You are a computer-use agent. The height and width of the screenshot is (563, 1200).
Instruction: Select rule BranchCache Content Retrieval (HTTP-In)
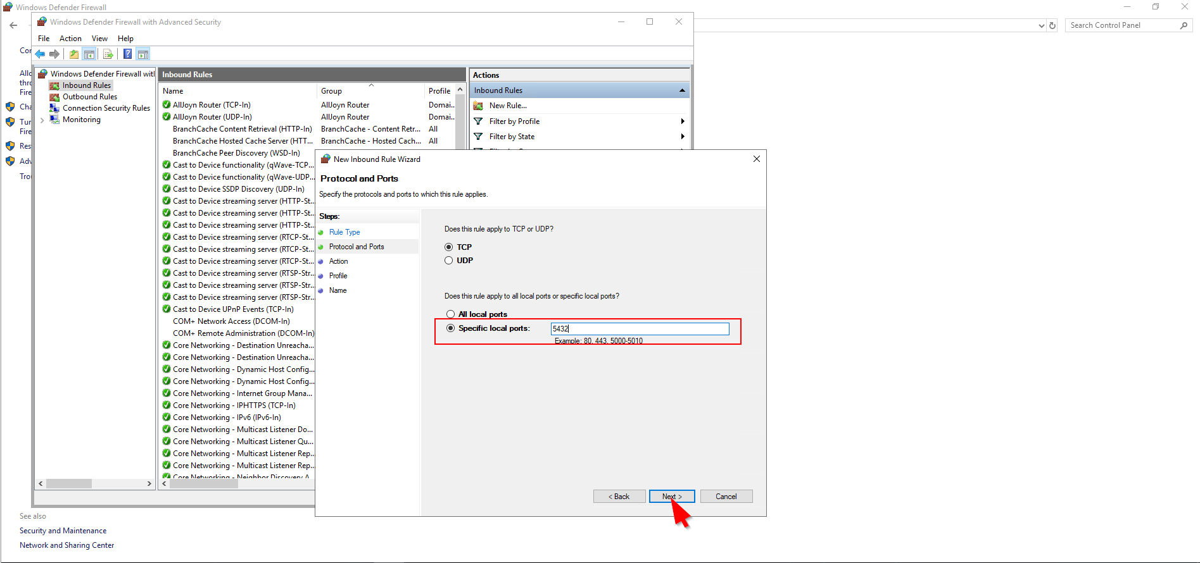[x=243, y=129]
